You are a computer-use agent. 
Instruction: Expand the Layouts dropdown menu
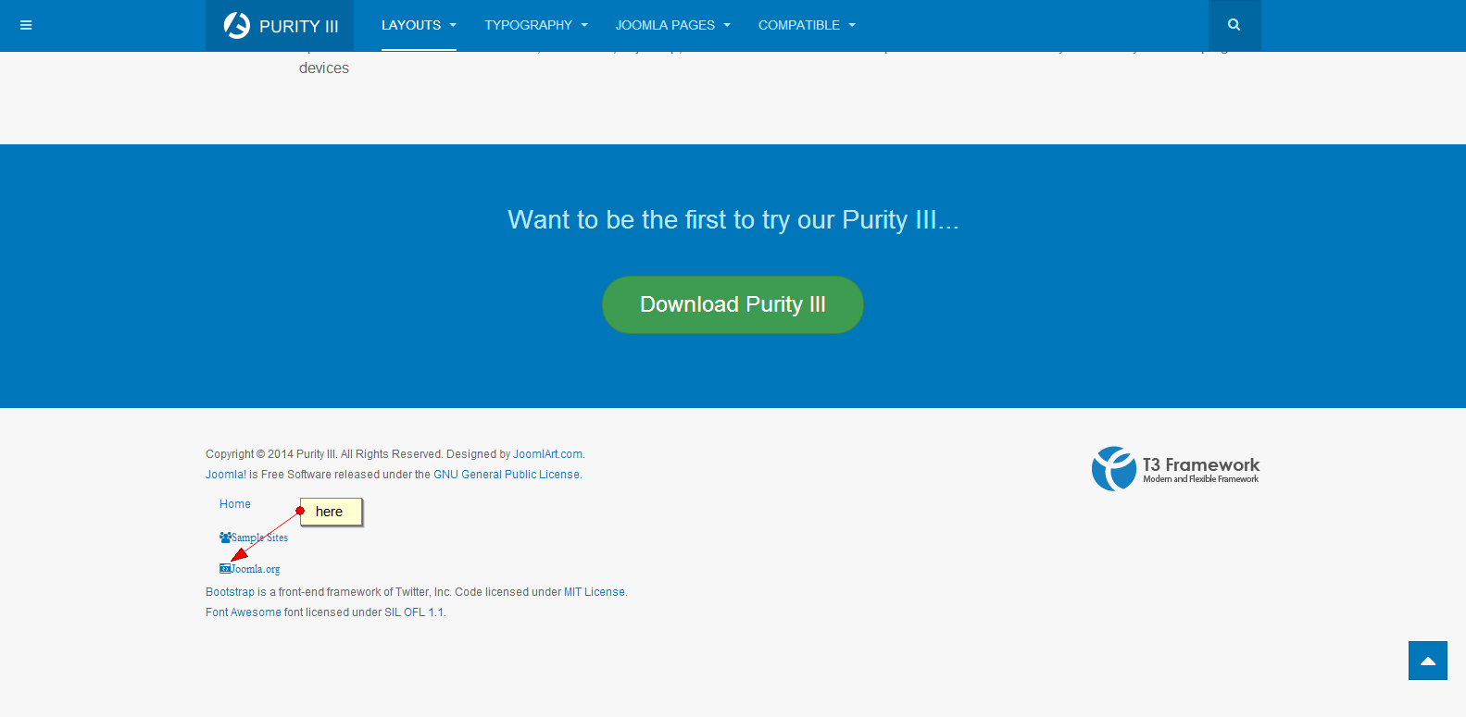coord(419,25)
